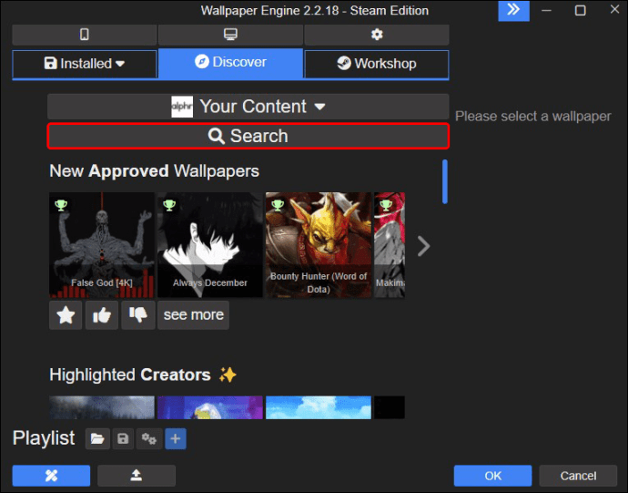Screen dimensions: 628x493
Task: Open the blue sky Highlighted Creators thumbnail
Action: (319, 407)
